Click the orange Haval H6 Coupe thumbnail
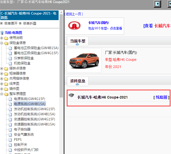This screenshot has height=154, width=171. (x=84, y=60)
